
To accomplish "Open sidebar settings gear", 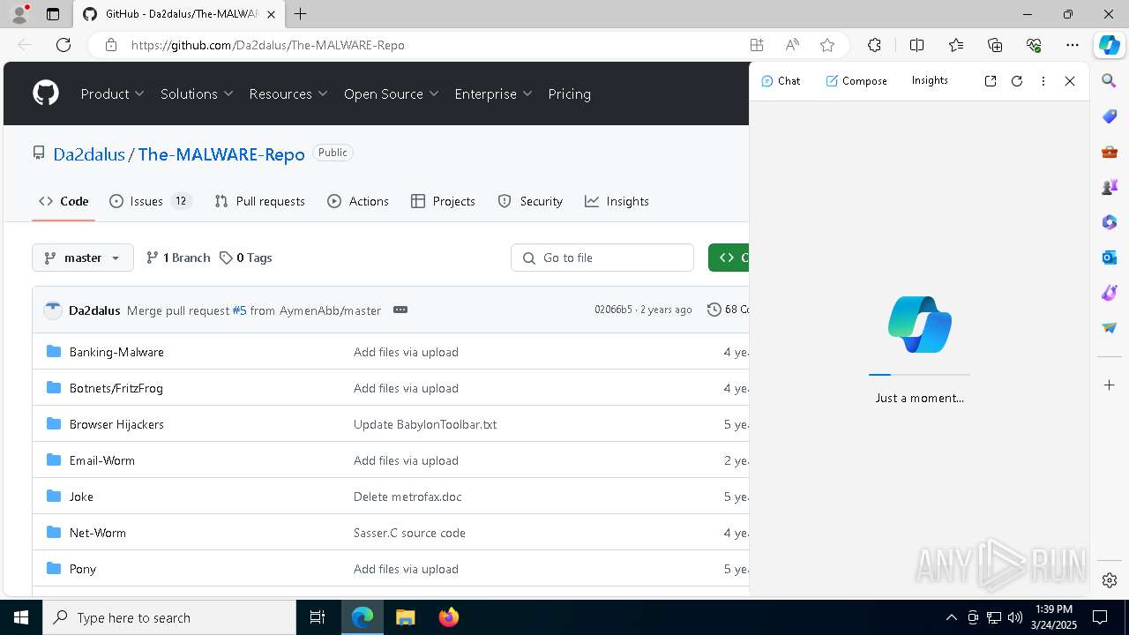I will (1110, 580).
